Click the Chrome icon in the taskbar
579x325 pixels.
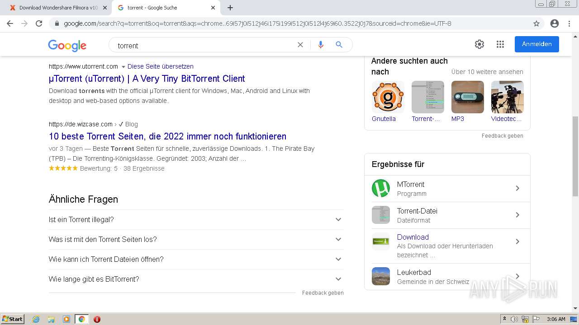point(81,319)
